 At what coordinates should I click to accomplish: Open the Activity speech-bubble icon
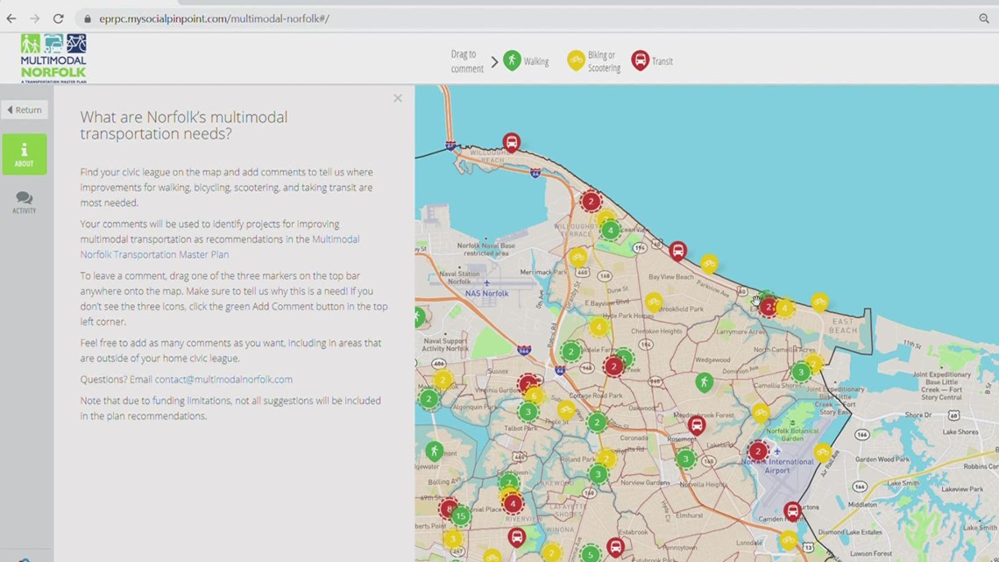(x=25, y=198)
